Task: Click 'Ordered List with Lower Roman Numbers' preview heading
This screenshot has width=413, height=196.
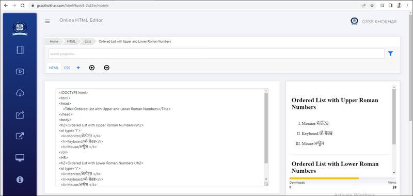Action: [335, 167]
